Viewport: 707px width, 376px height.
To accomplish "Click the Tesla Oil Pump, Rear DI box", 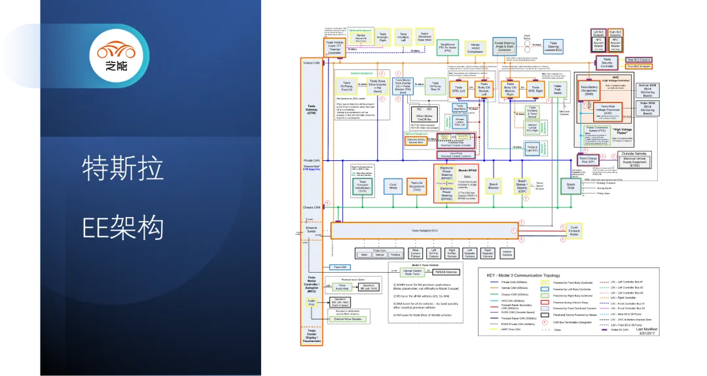I will [x=435, y=86].
